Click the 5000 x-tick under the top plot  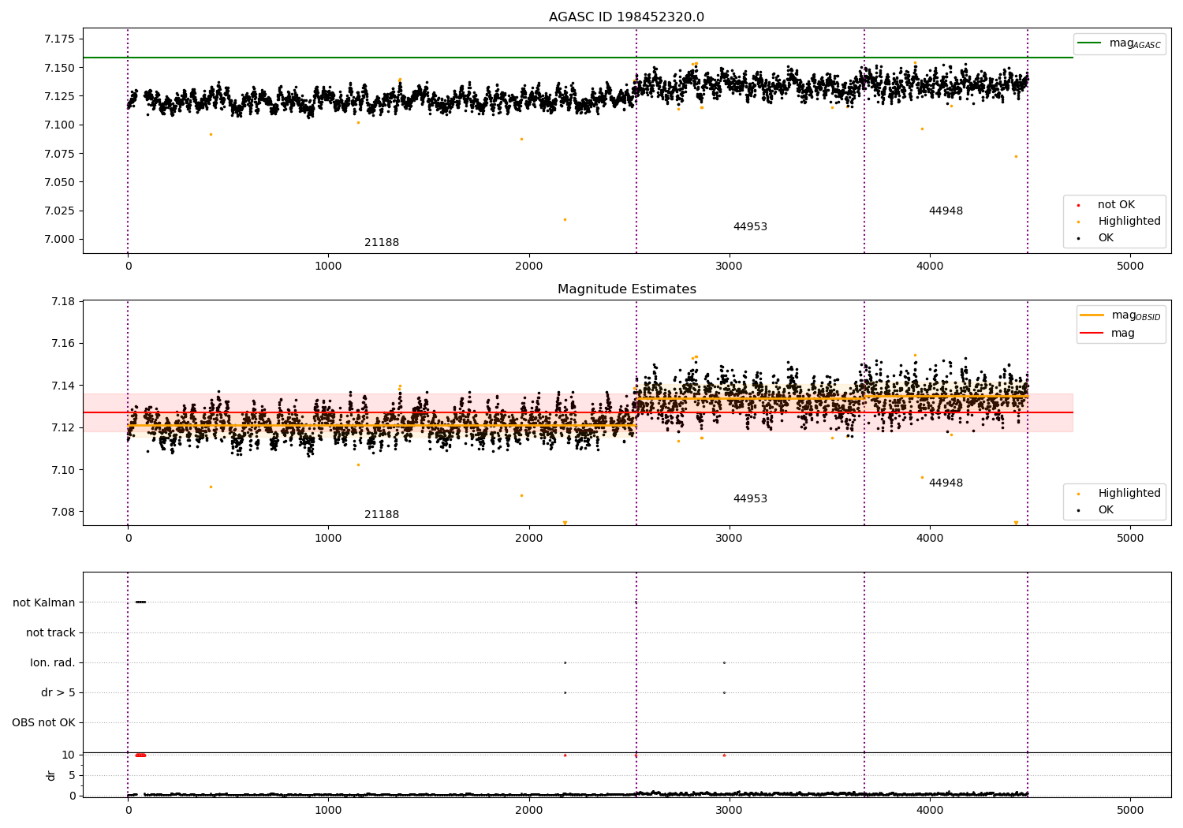pyautogui.click(x=1130, y=267)
